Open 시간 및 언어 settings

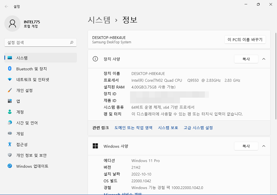41,123
